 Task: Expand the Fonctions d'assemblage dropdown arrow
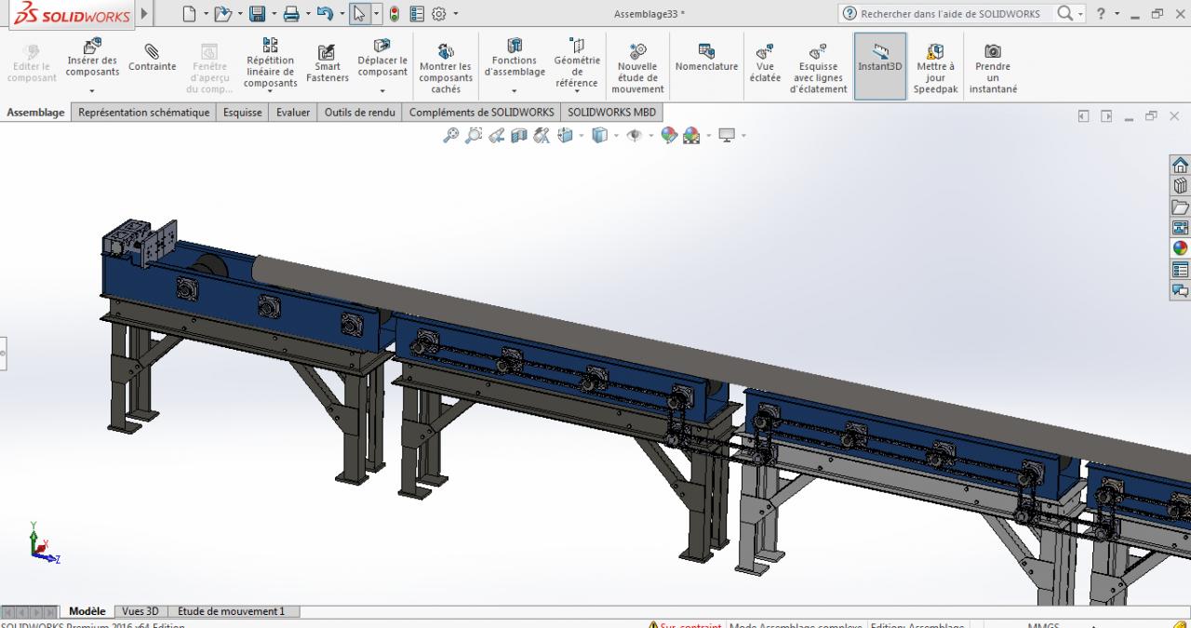pos(515,91)
